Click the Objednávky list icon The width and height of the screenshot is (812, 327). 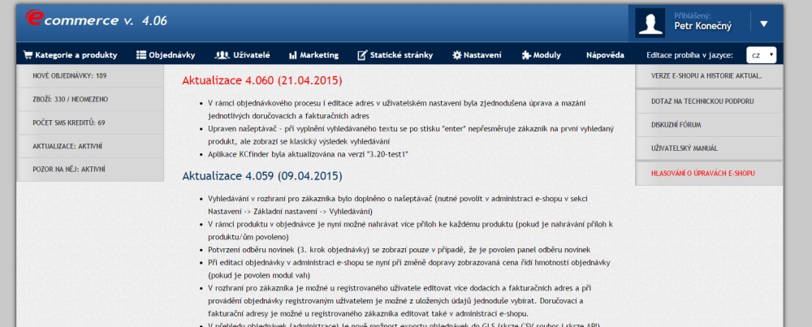click(x=141, y=55)
